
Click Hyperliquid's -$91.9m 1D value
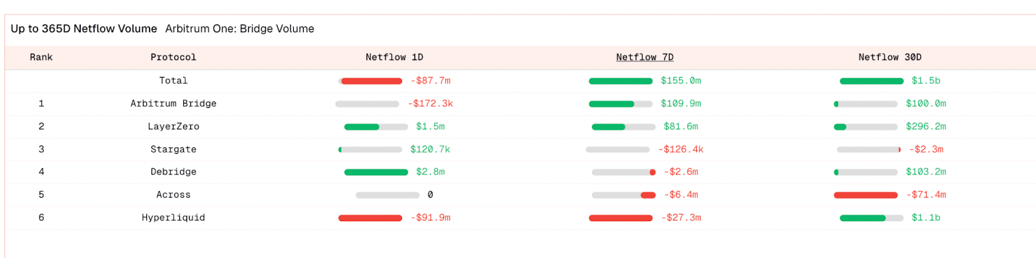[x=431, y=217]
